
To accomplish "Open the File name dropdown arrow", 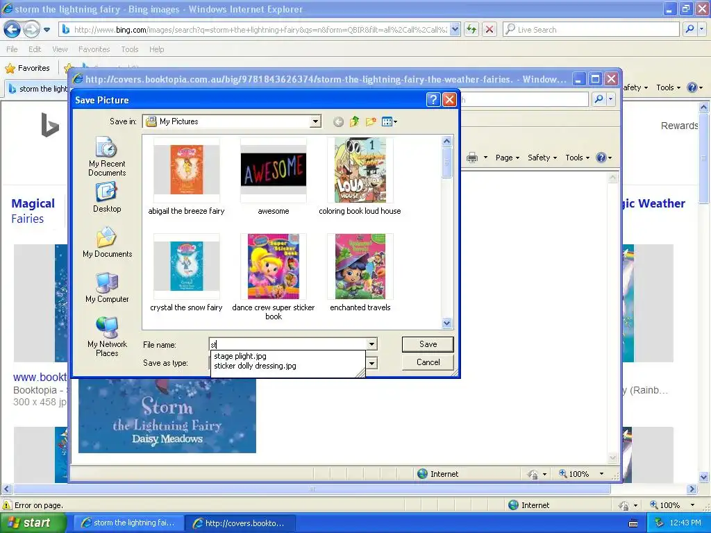I will click(371, 344).
